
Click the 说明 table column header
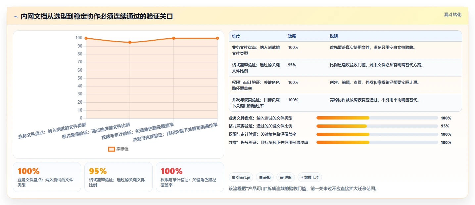[334, 36]
